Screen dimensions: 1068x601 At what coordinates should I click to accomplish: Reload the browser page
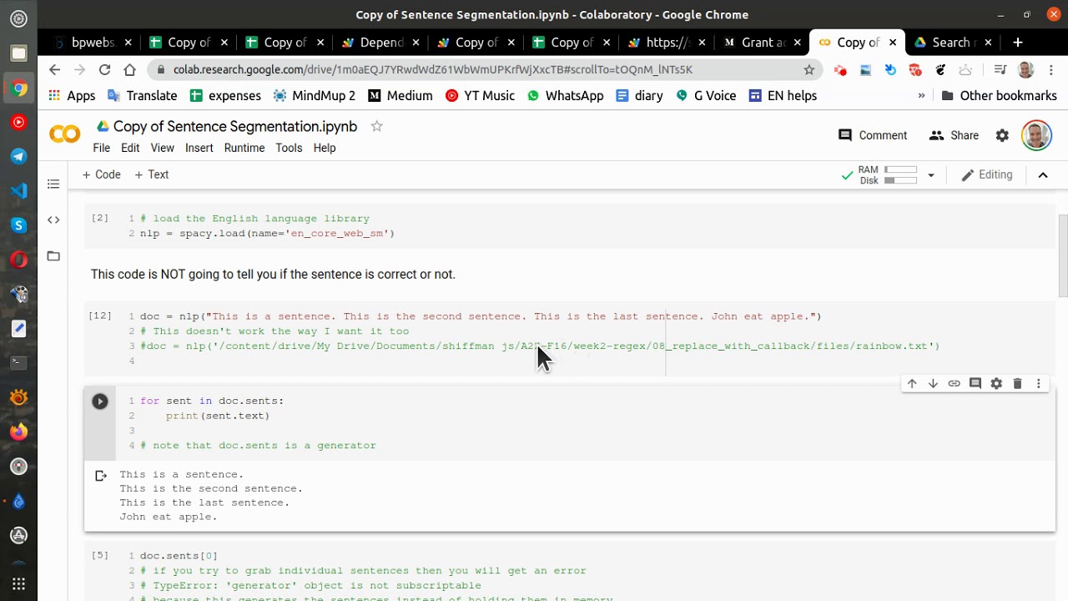[x=104, y=69]
